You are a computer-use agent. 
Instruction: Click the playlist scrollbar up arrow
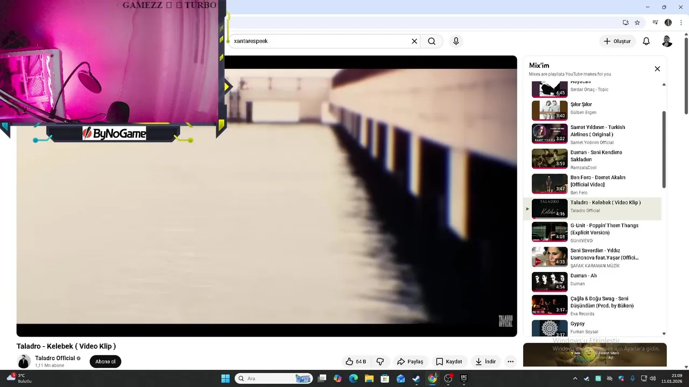coord(664,84)
